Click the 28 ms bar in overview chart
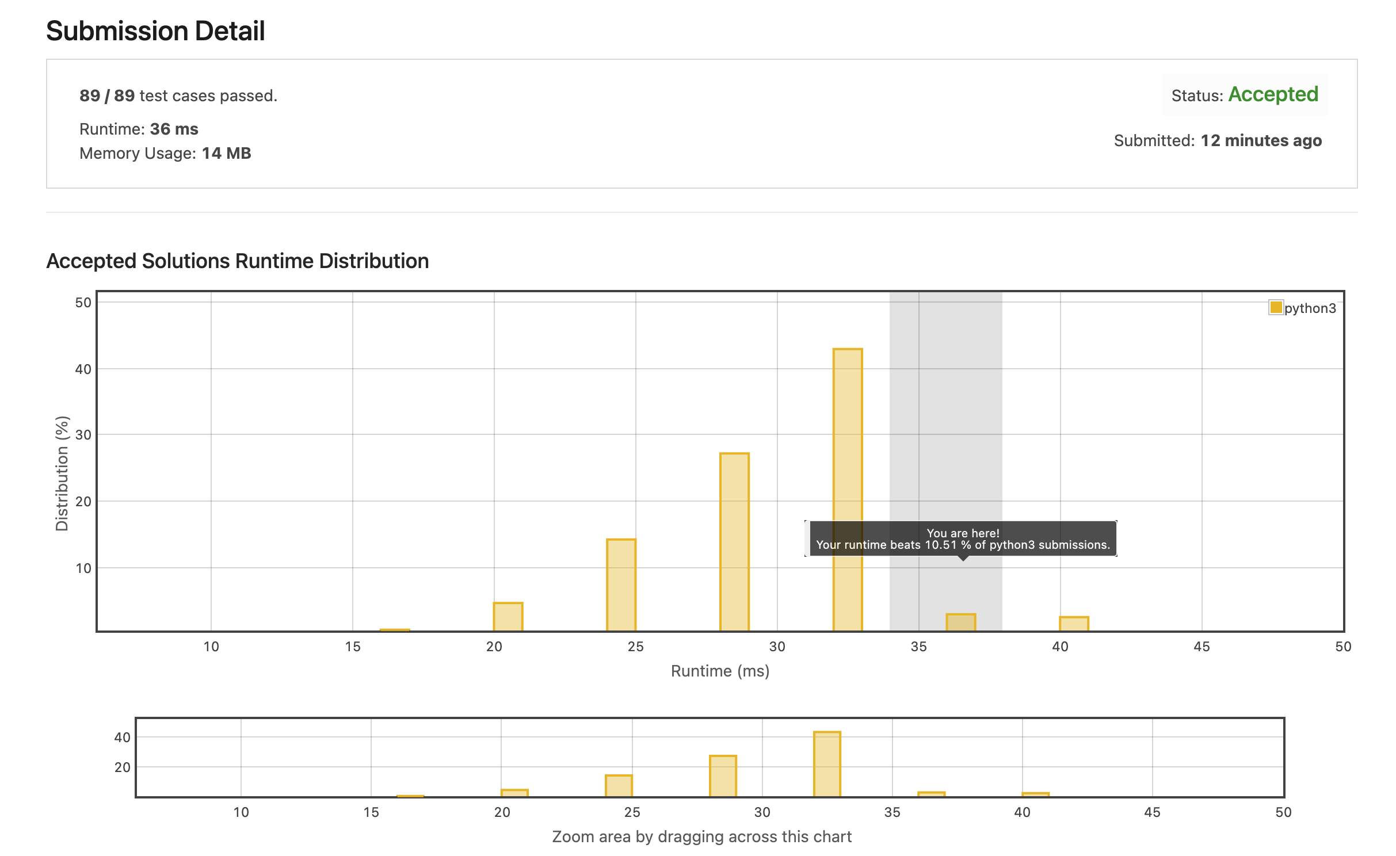 723,775
